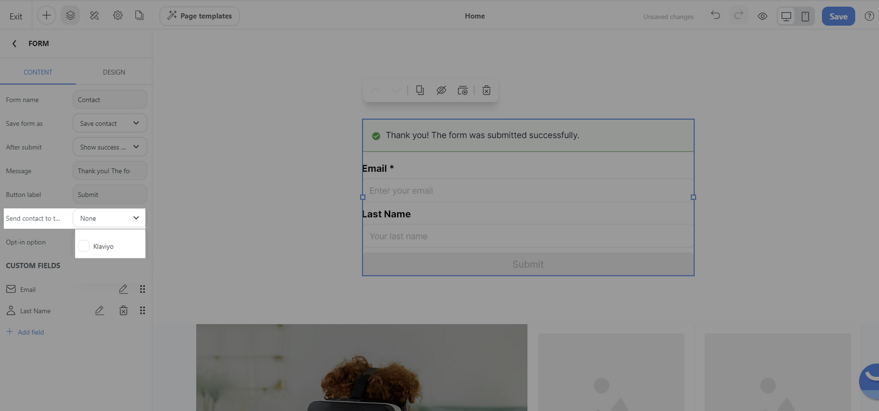Delete the Last Name custom field

[124, 311]
